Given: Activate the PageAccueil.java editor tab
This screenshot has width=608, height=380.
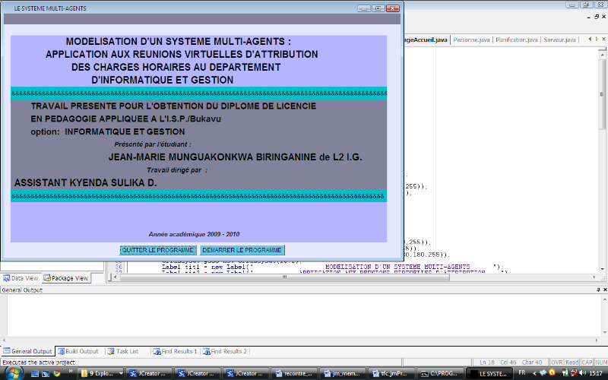Looking at the screenshot, I should point(426,40).
